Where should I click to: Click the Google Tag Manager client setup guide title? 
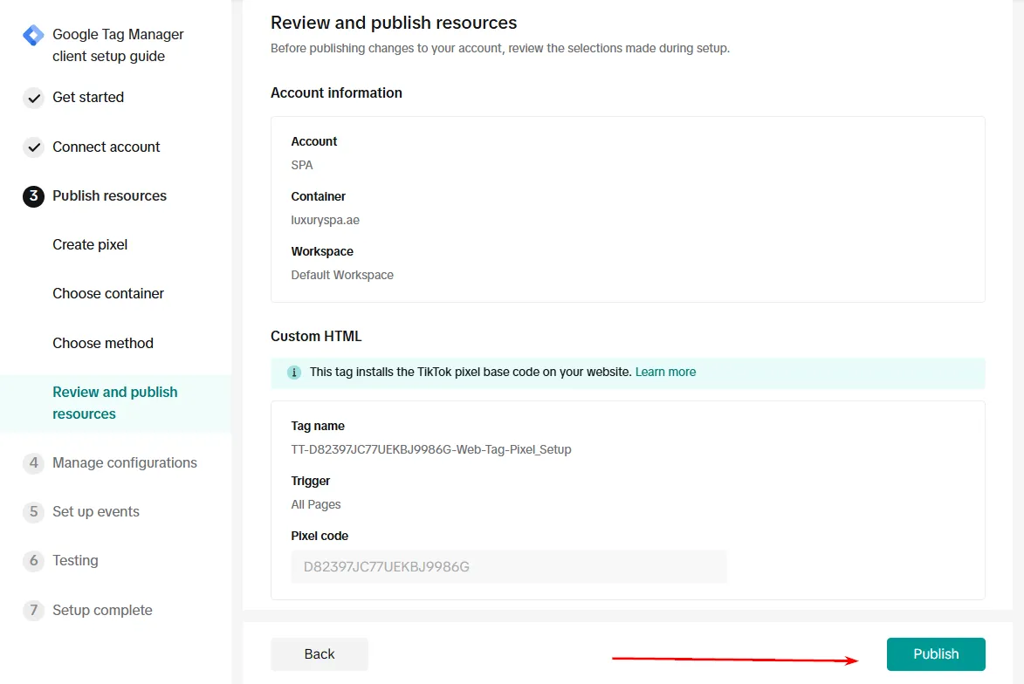click(118, 45)
